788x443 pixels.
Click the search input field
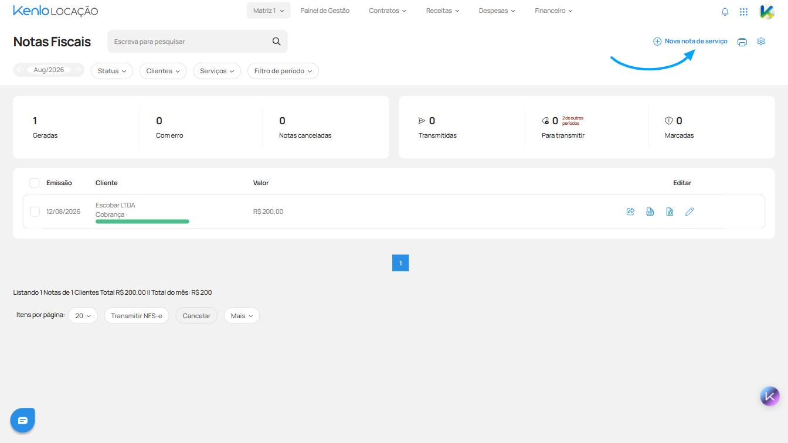click(198, 42)
